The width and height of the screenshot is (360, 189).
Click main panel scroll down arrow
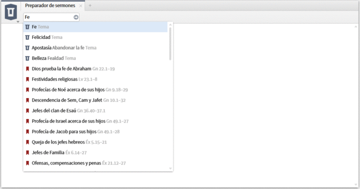[356, 184]
